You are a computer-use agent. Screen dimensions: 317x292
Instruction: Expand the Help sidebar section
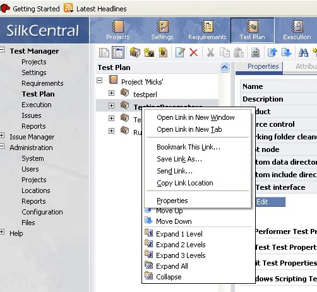(2, 232)
